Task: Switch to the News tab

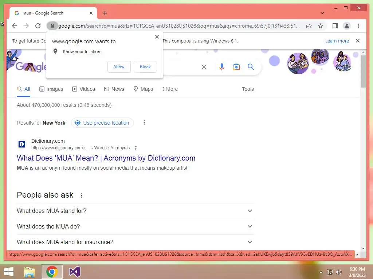Action: 114,89
